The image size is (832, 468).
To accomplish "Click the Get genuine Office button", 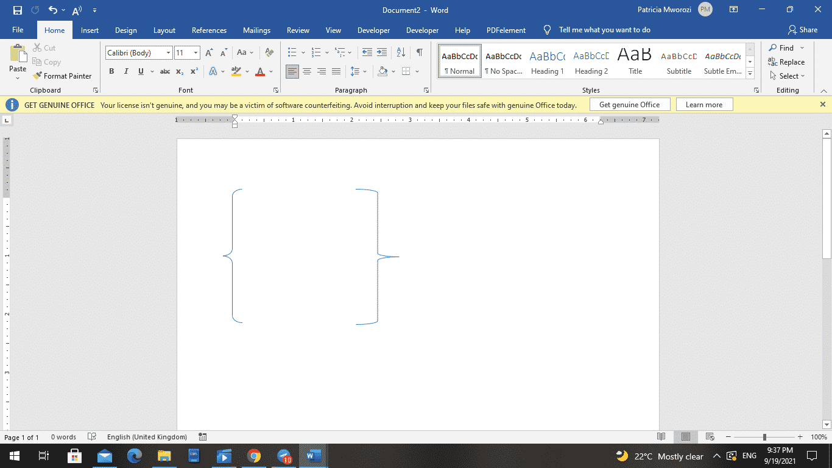I will click(x=630, y=104).
